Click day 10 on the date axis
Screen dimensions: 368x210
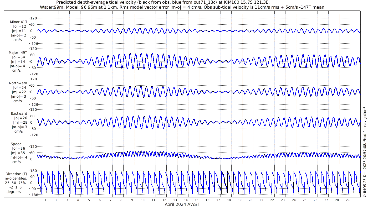[x=143, y=200]
